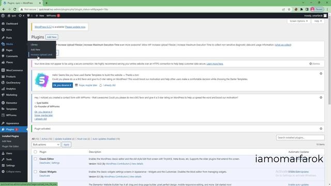331x186 pixels.
Task: Dismiss the secure connection notice
Action: pos(314,64)
